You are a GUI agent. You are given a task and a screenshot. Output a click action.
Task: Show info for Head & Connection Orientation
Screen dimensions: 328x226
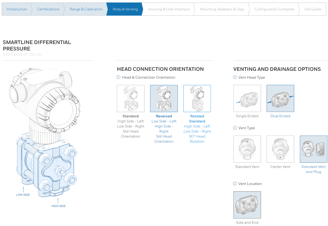pos(118,77)
